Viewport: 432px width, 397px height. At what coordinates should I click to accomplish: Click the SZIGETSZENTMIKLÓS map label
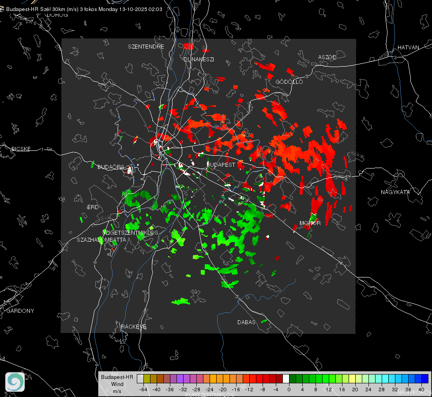coord(130,233)
